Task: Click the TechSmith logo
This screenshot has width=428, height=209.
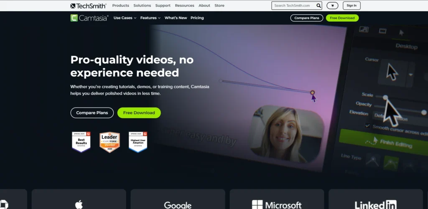Action: click(x=89, y=6)
